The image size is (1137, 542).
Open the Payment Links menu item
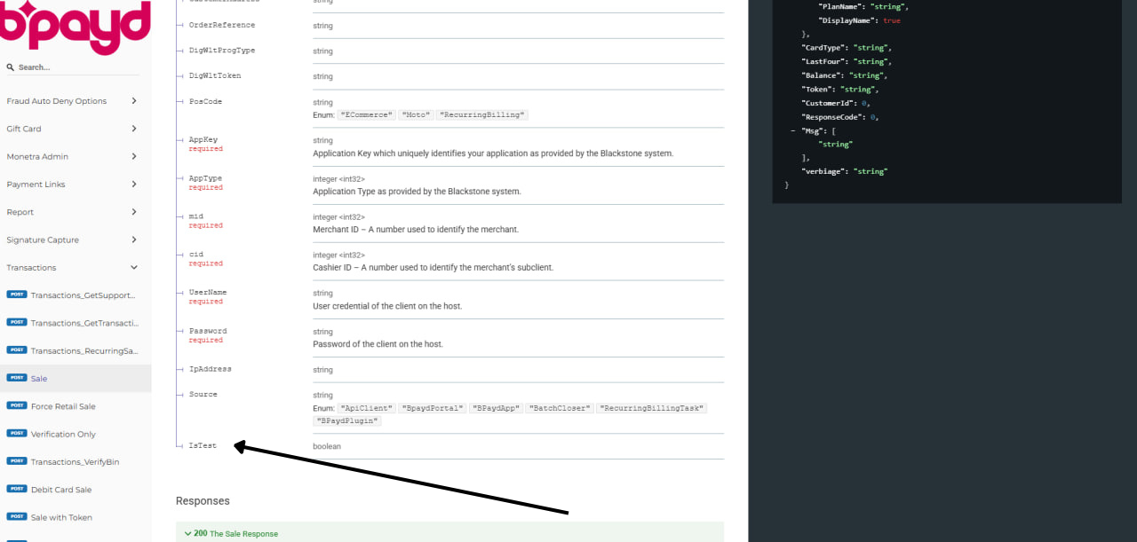36,185
